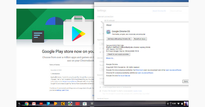Open the yellow C app icon on shelf
Viewport: 205px width, 107px height.
point(63,104)
